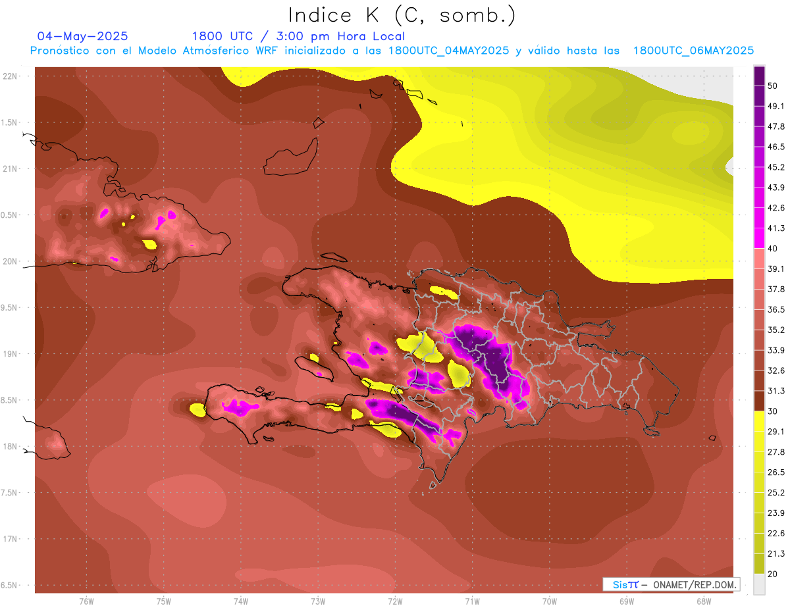Pick the colorbar value "32.6"
Image resolution: width=790 pixels, height=610 pixels.
coord(776,370)
